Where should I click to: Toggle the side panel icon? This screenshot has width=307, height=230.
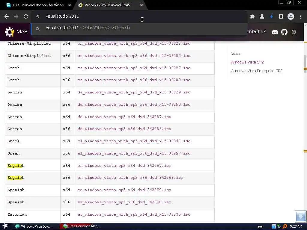tap(281, 17)
